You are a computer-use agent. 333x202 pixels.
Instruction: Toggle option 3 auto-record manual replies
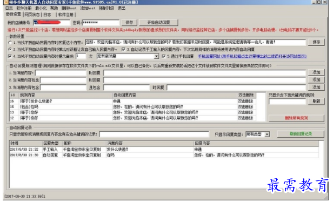(x=123, y=50)
